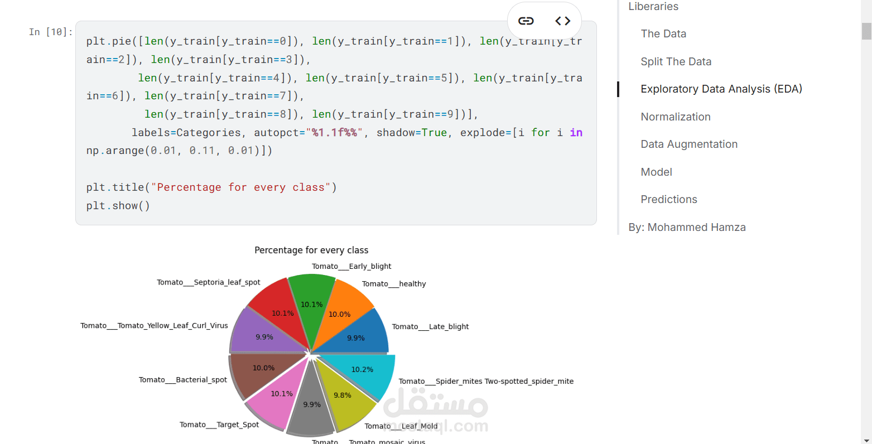The height and width of the screenshot is (444, 872).
Task: Click the Tomato___Early_blight label
Action: pyautogui.click(x=351, y=267)
